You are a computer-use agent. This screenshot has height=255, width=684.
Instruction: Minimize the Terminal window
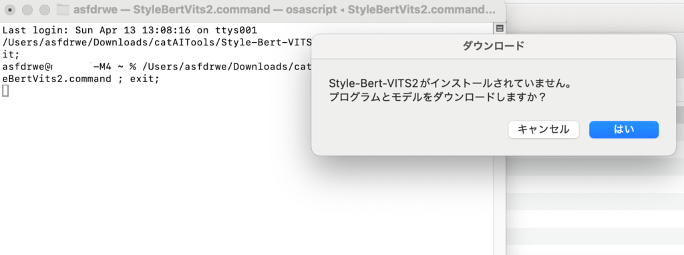tap(27, 9)
